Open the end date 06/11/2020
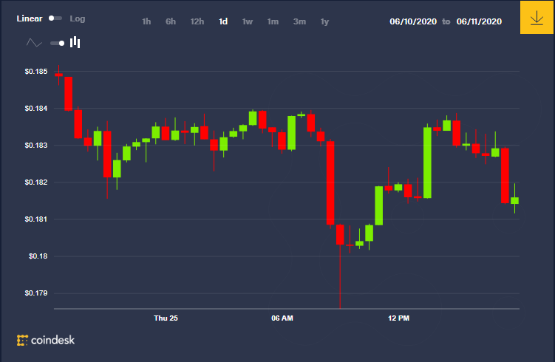 [x=479, y=21]
